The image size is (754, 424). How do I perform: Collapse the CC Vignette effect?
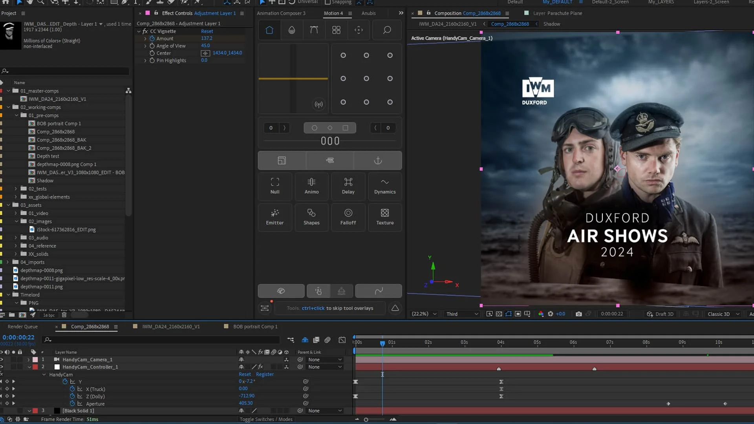(139, 31)
